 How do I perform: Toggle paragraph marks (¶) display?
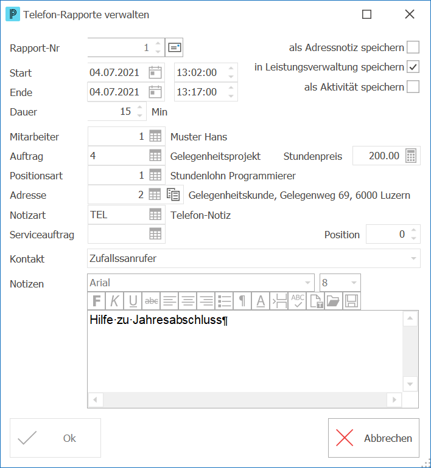(242, 301)
